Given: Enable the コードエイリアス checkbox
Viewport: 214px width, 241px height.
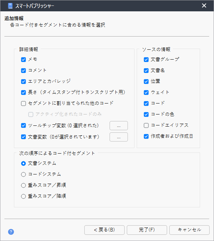Looking at the screenshot, I should [146, 125].
